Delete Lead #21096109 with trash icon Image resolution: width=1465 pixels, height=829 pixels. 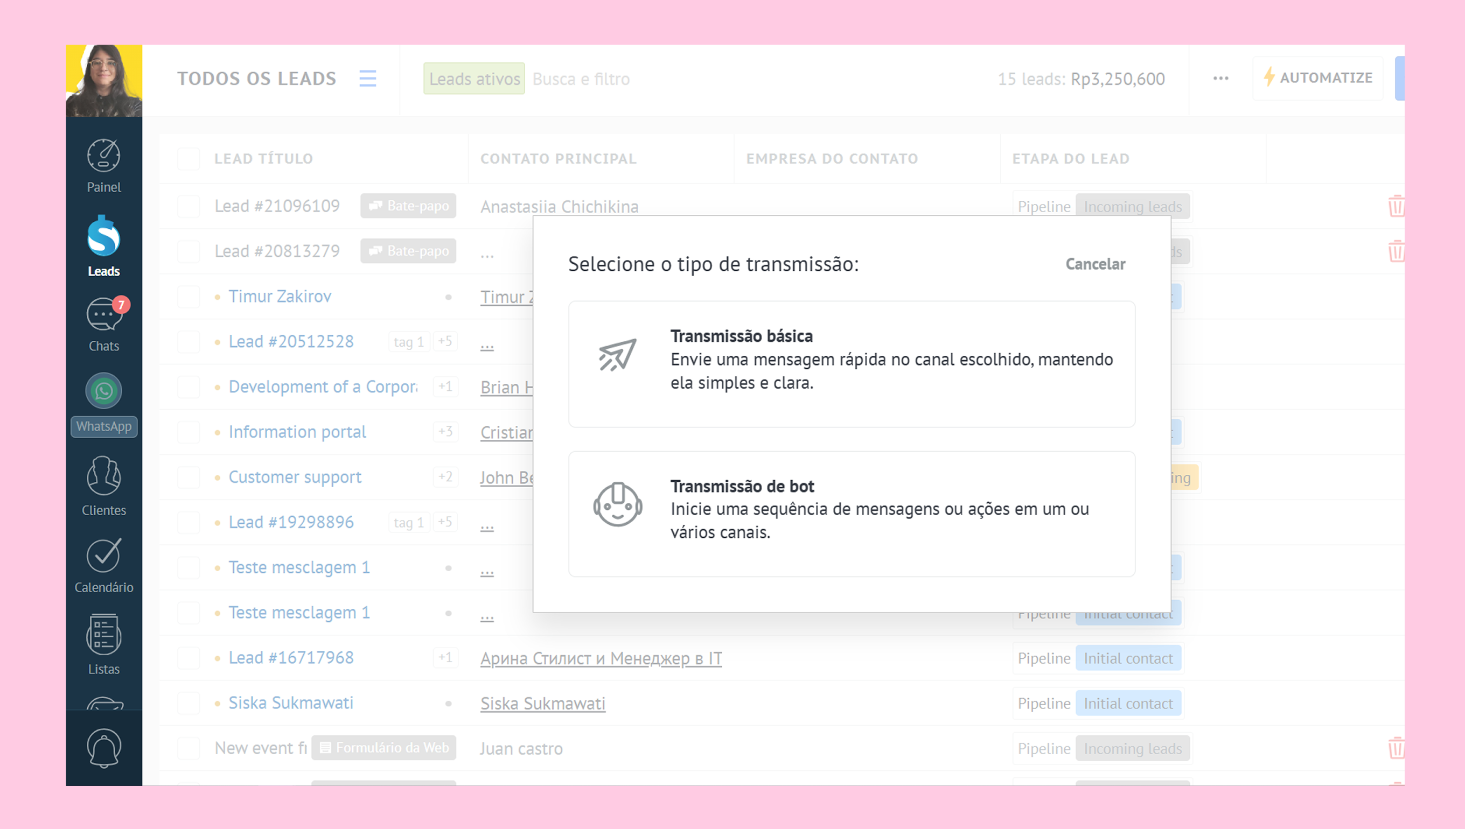coord(1396,206)
